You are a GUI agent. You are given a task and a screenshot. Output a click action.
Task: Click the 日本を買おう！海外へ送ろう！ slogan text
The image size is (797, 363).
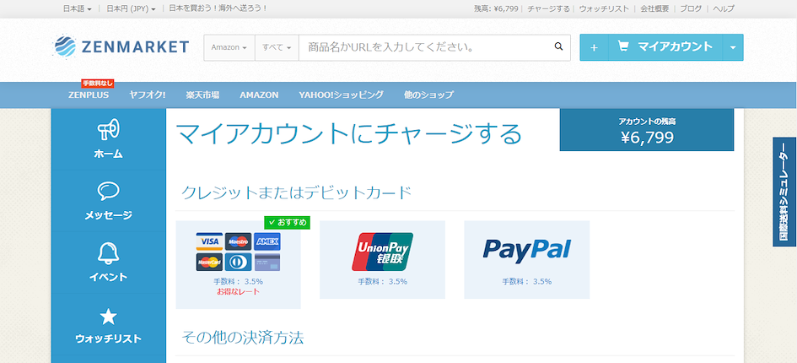click(218, 8)
